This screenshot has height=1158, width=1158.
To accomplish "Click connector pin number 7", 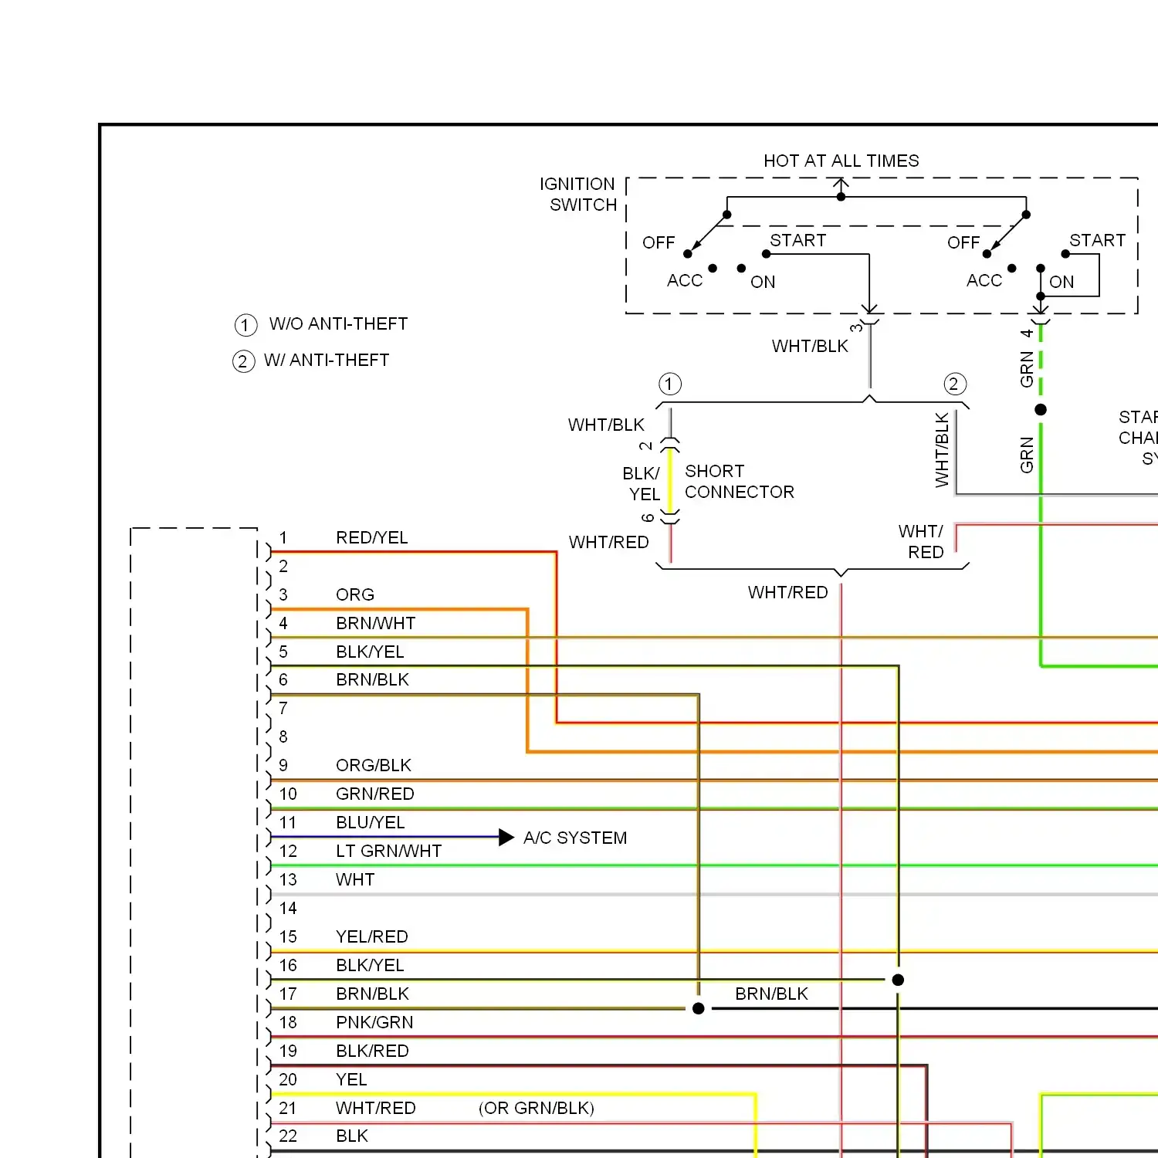I will click(283, 709).
